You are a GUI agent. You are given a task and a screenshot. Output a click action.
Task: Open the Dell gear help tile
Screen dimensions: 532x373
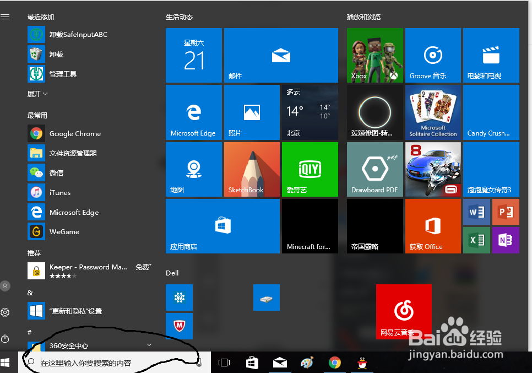pos(179,298)
